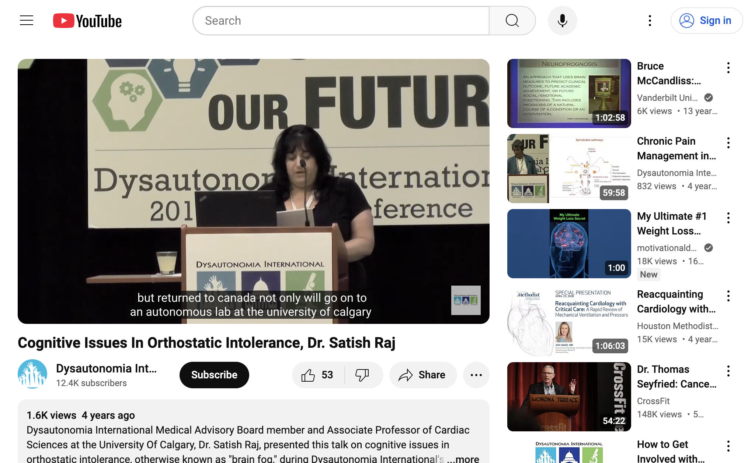Open the Dr. Thomas Seyfried thumbnail
The image size is (755, 463).
pyautogui.click(x=569, y=397)
